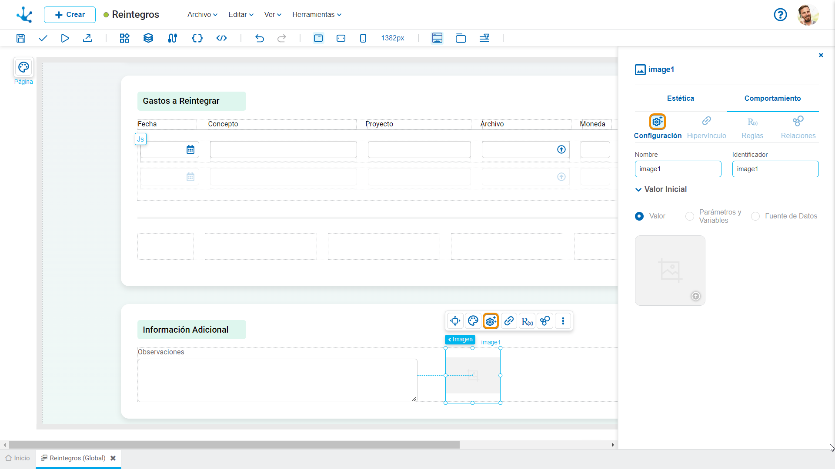Select the desktop viewport icon
This screenshot has width=835, height=469.
point(318,38)
